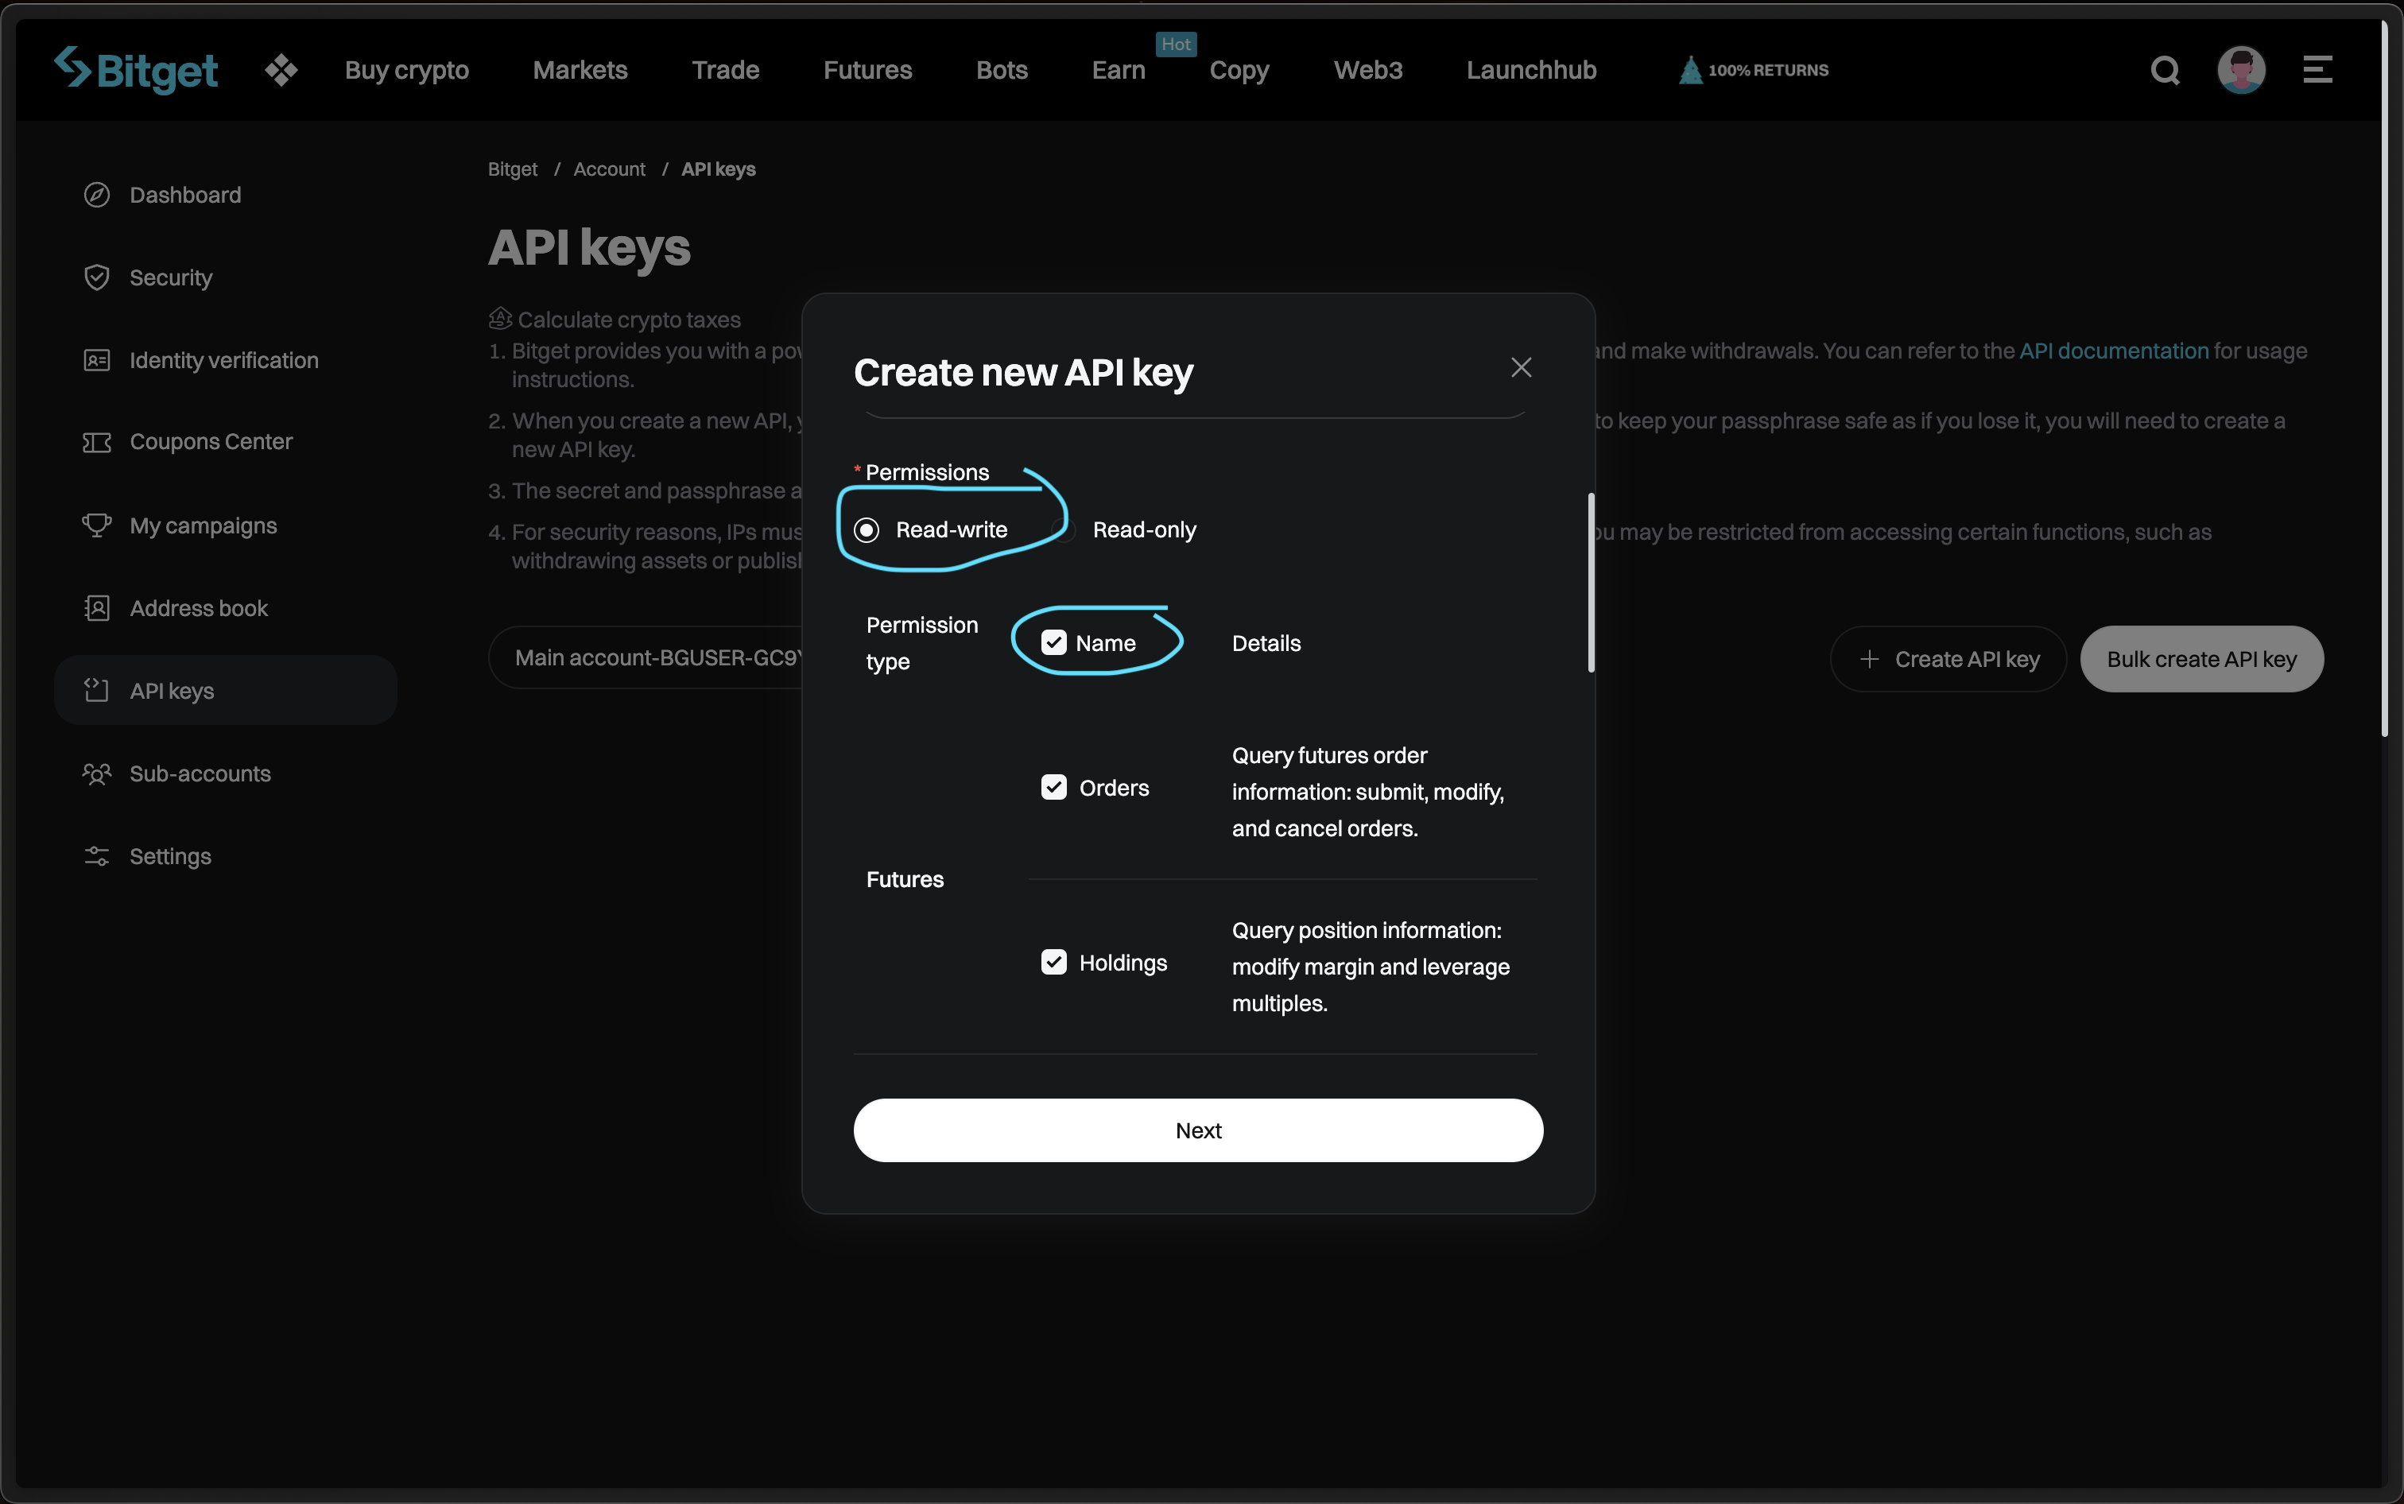Click the Address book icon in sidebar

[x=96, y=608]
